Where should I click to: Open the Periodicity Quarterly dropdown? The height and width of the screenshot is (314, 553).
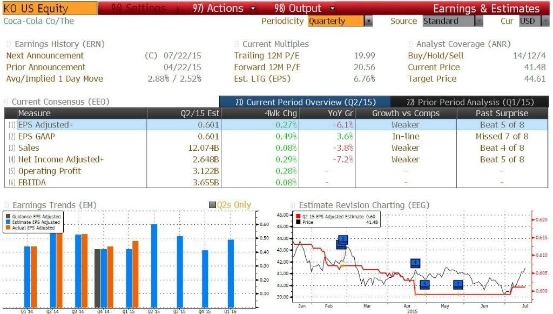click(340, 21)
